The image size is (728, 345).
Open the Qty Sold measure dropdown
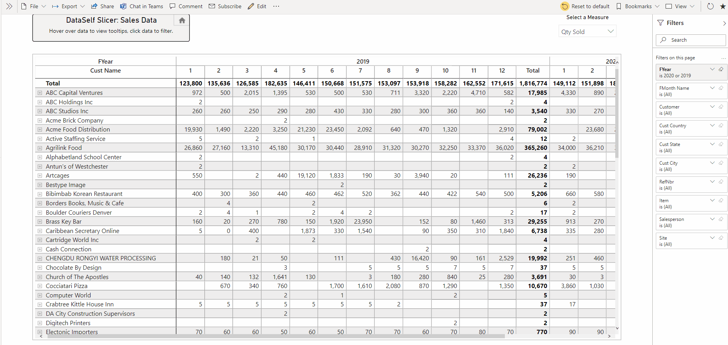tap(587, 32)
